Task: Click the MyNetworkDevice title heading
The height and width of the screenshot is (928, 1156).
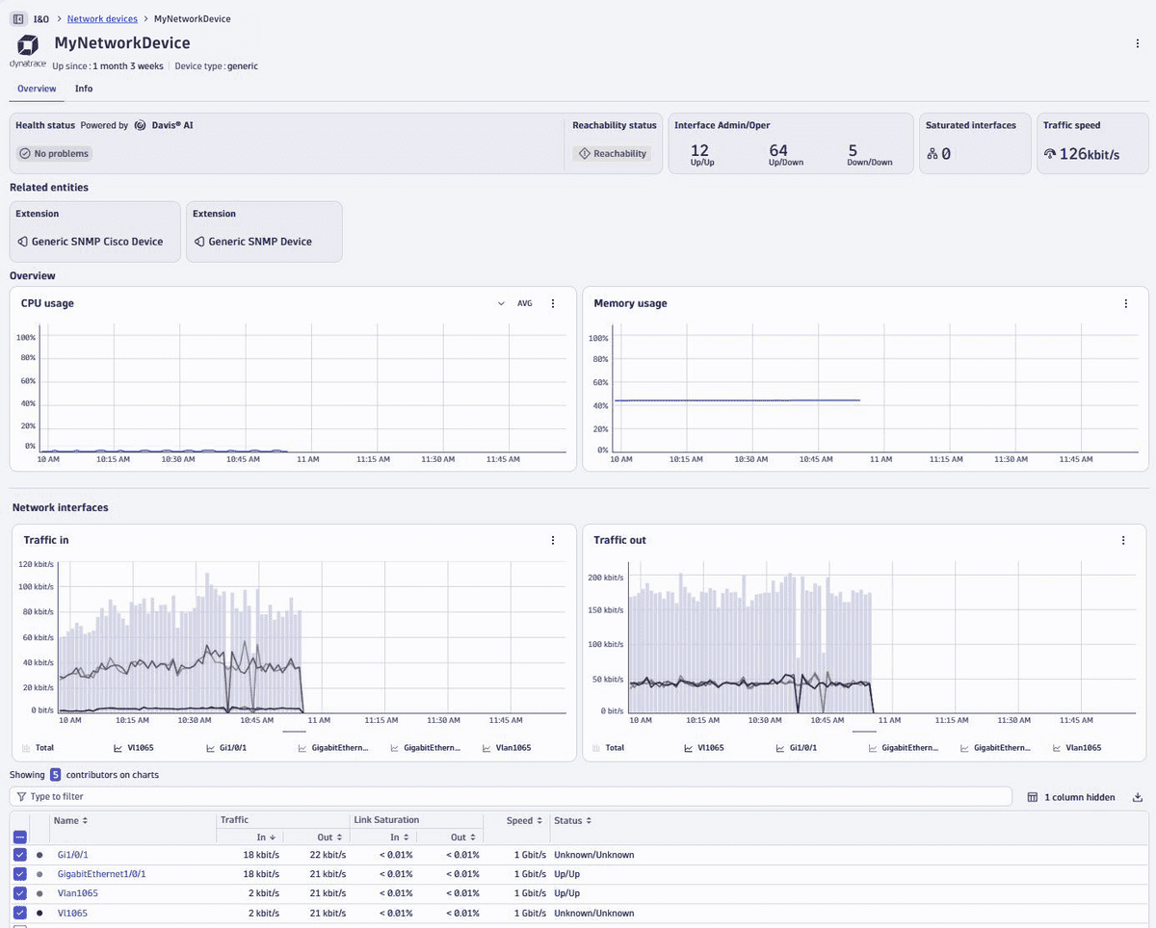Action: (x=122, y=43)
